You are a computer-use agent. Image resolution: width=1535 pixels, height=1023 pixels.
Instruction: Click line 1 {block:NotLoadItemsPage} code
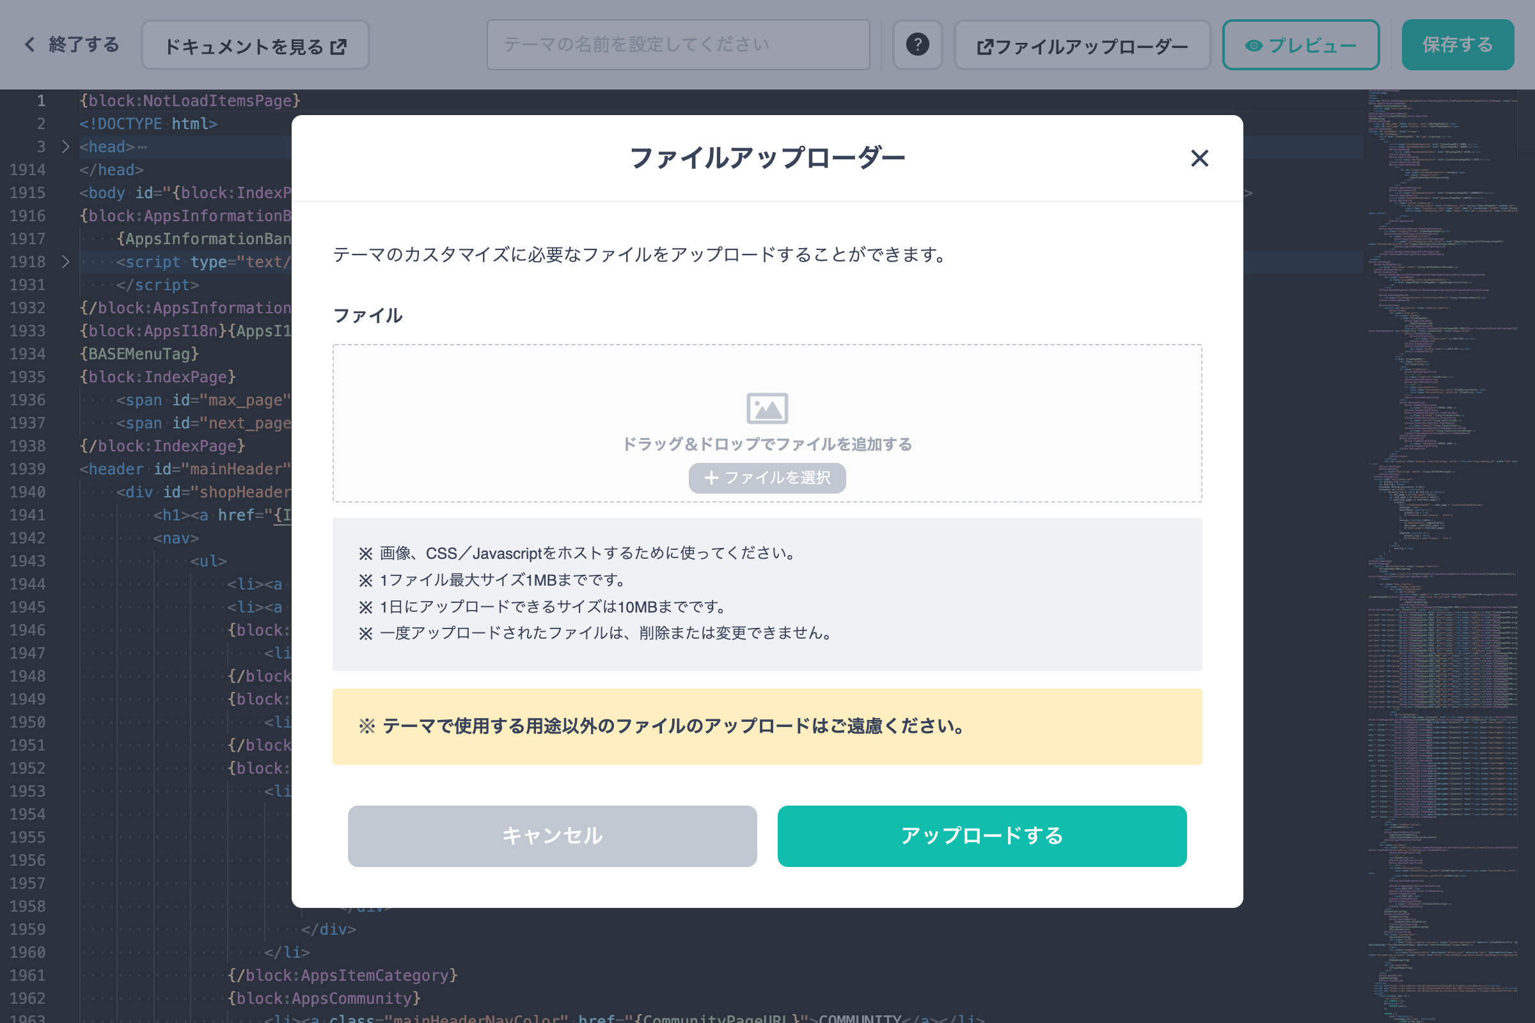(190, 100)
